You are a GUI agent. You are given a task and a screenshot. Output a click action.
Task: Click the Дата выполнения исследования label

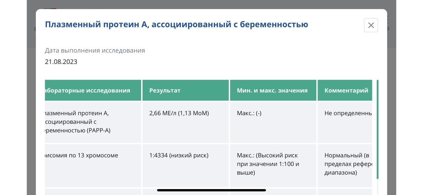(95, 51)
